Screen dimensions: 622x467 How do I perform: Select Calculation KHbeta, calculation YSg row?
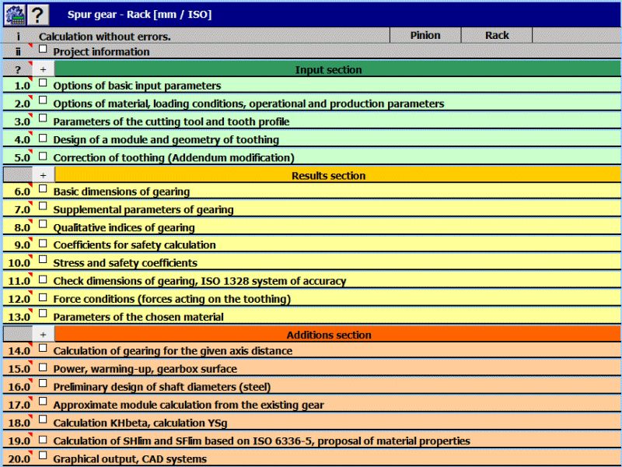pos(312,423)
